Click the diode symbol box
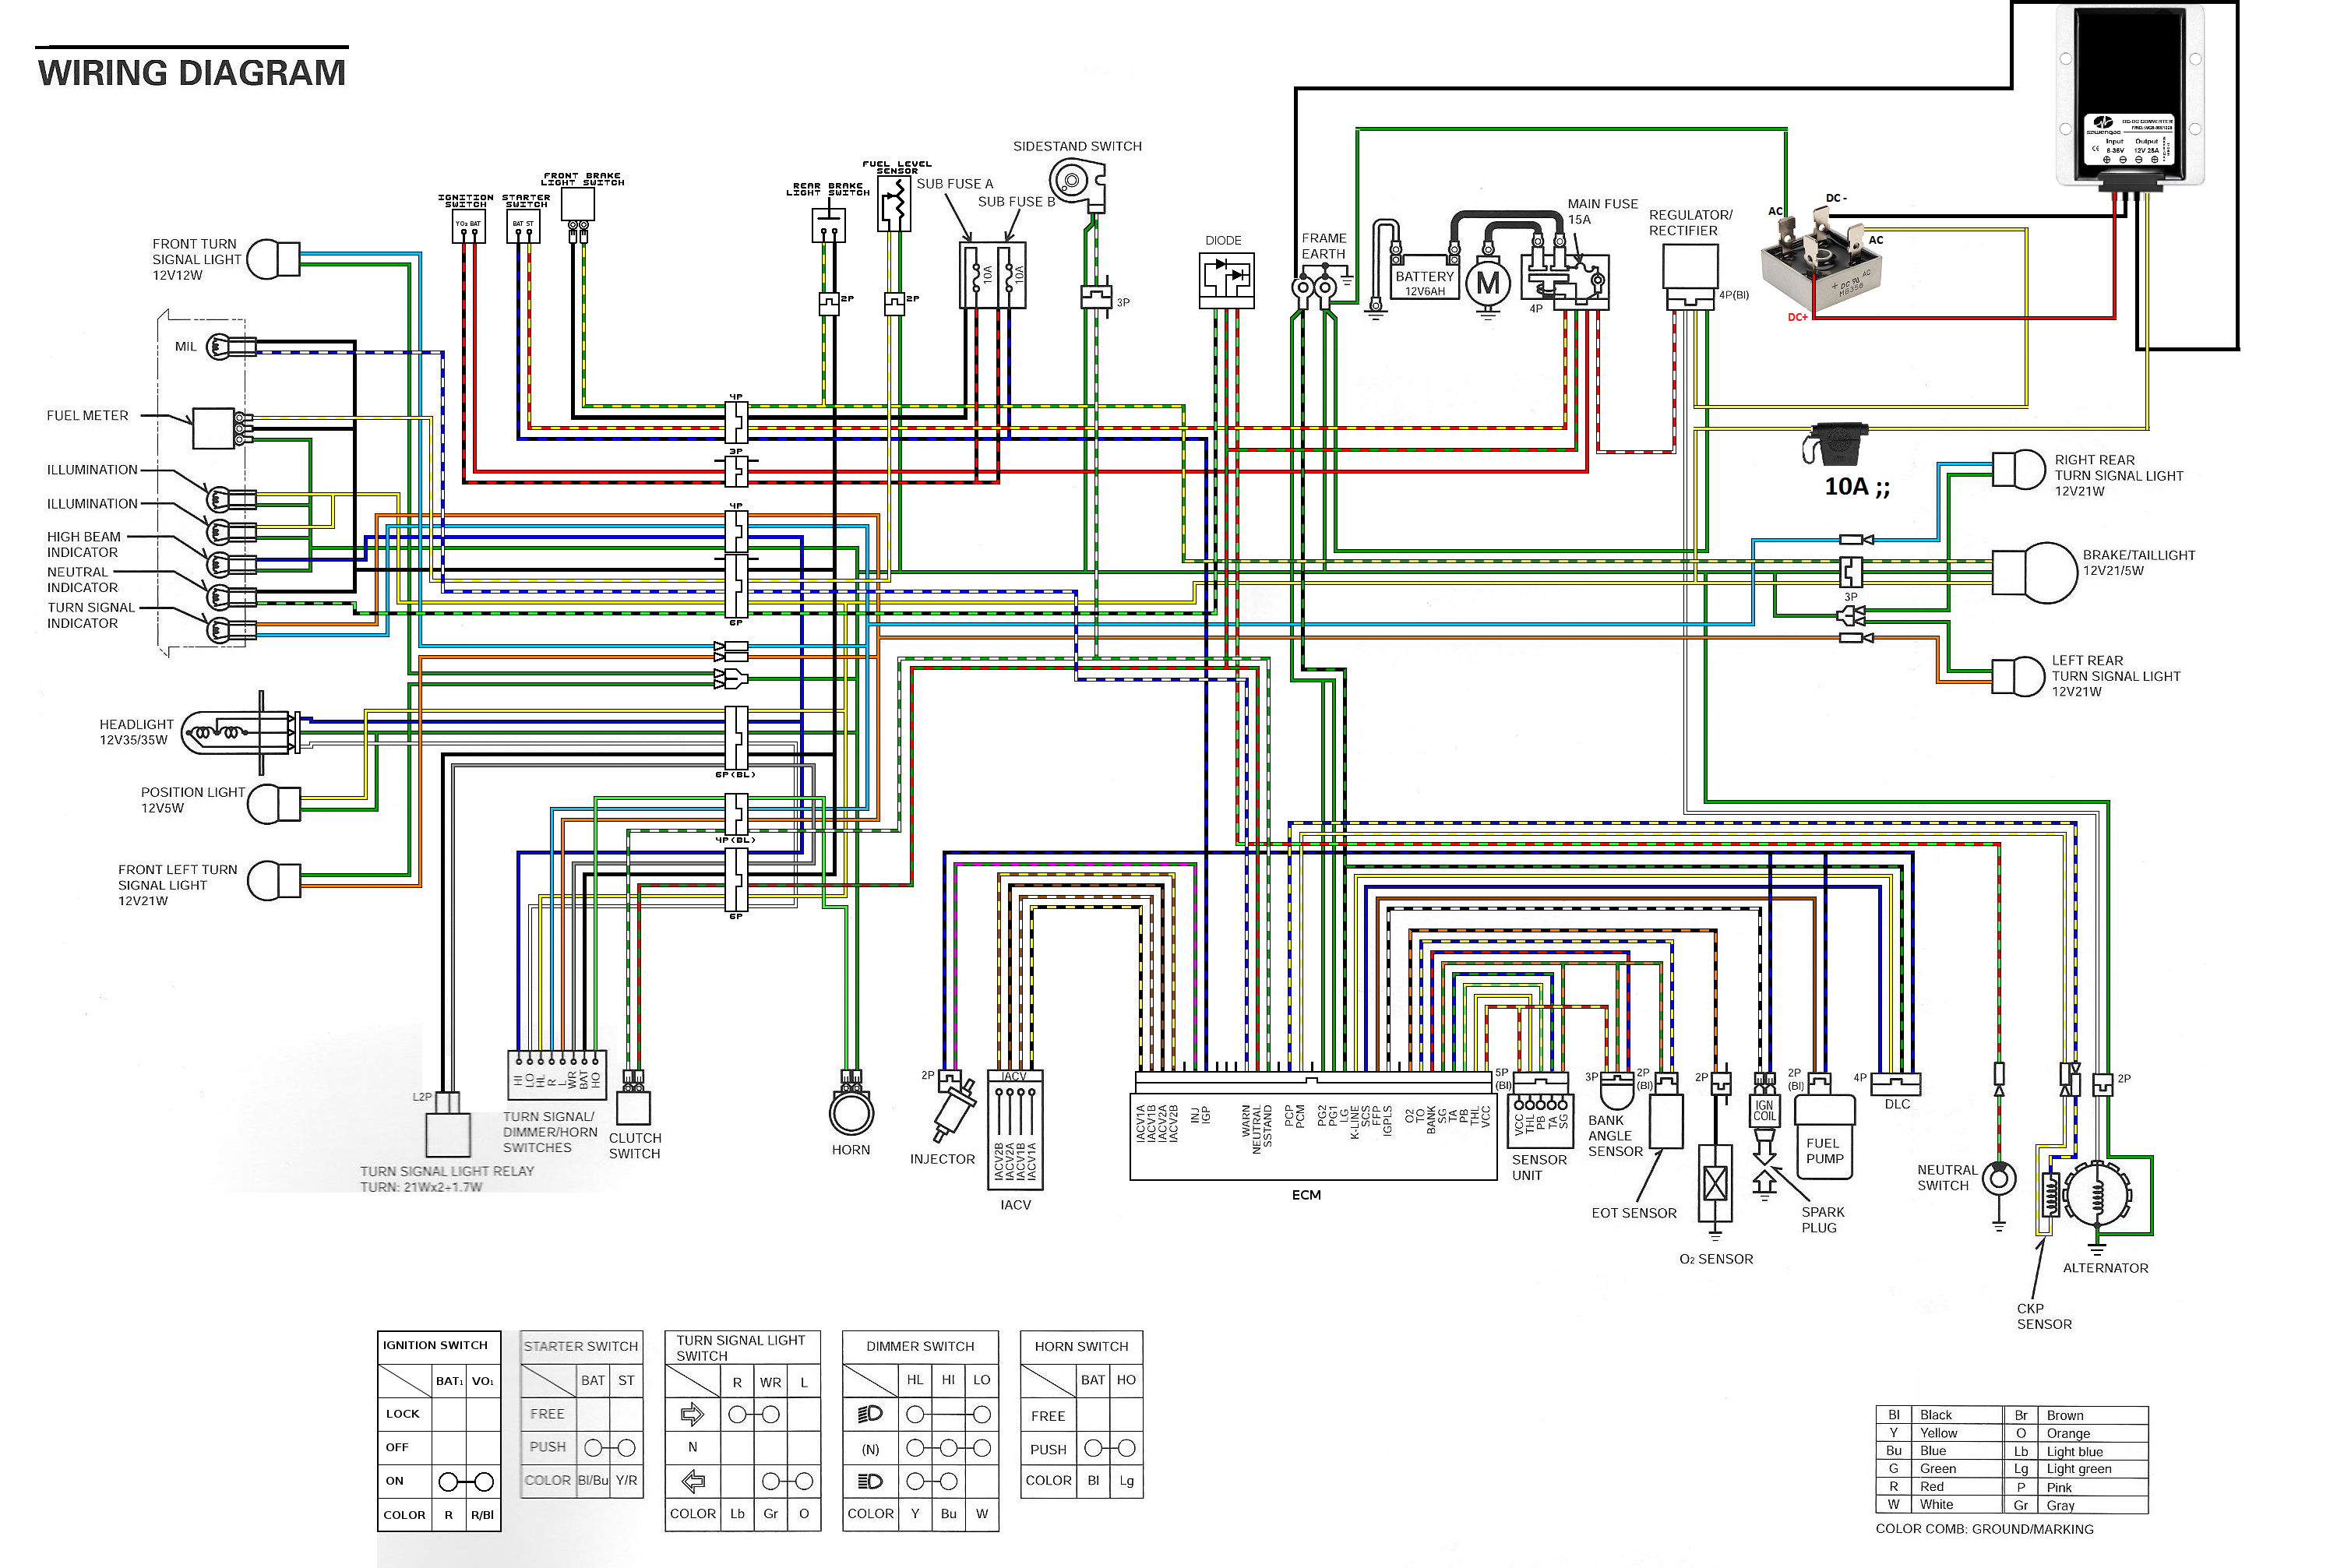 click(1226, 280)
